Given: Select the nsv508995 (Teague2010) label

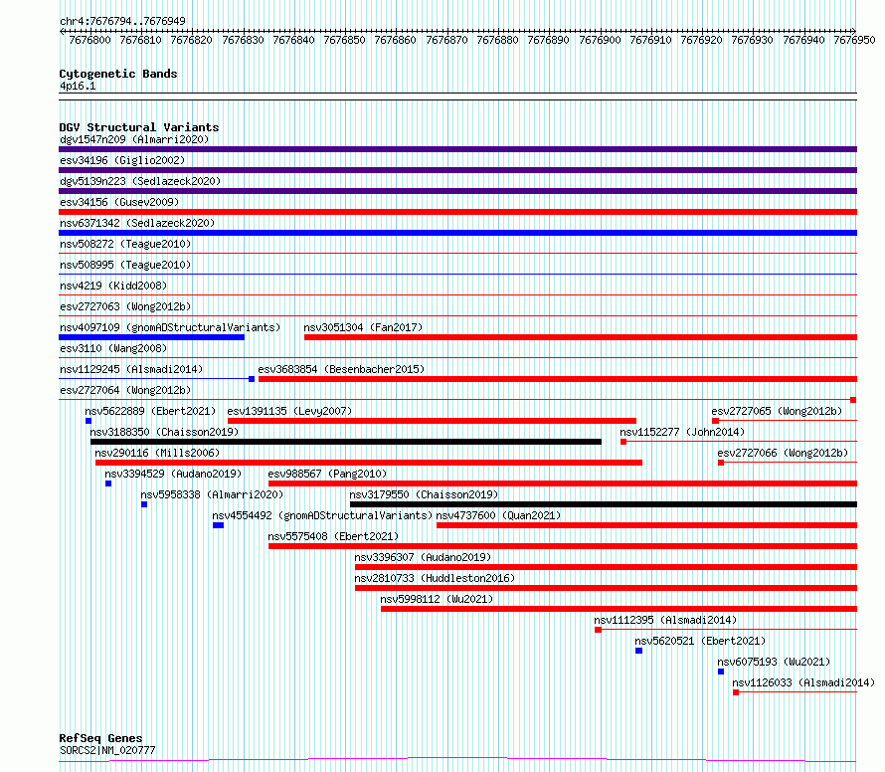Looking at the screenshot, I should click(x=125, y=265).
